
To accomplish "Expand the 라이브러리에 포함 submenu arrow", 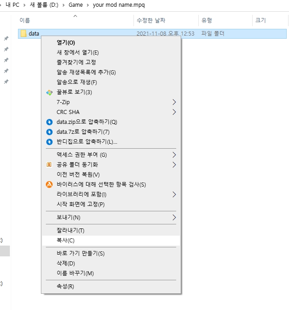I will click(174, 195).
